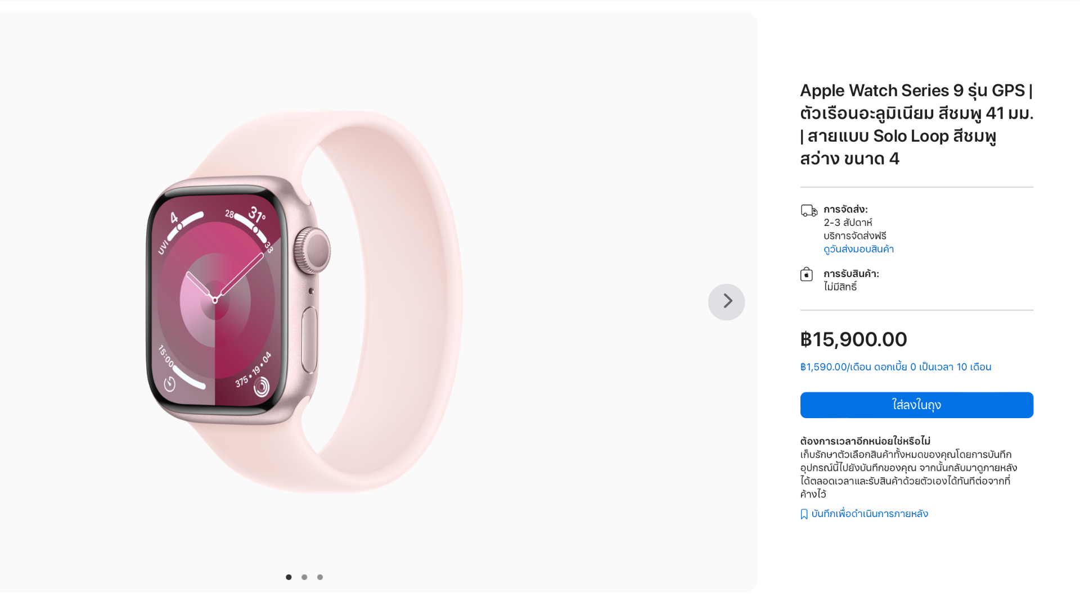Select the second gallery pagination dot
The width and height of the screenshot is (1080, 607).
[304, 577]
